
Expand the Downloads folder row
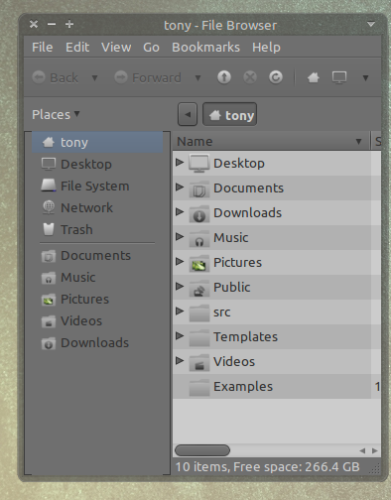[180, 211]
